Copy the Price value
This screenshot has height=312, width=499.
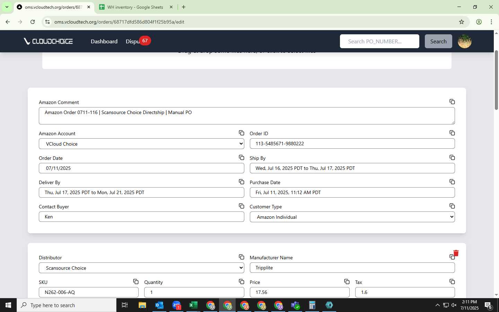[347, 281]
